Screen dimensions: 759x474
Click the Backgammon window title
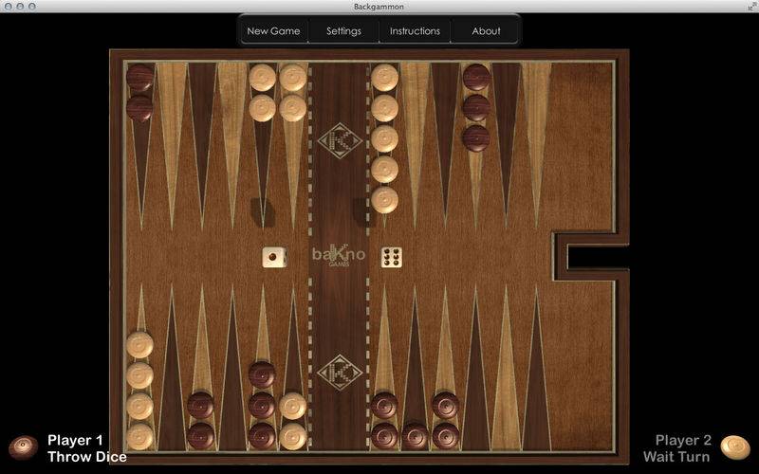point(379,7)
